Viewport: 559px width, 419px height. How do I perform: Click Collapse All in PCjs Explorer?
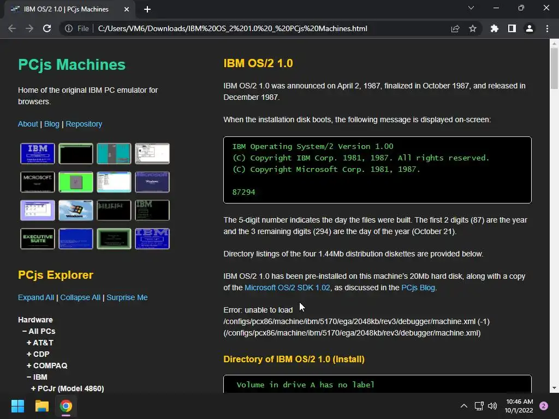[80, 297]
